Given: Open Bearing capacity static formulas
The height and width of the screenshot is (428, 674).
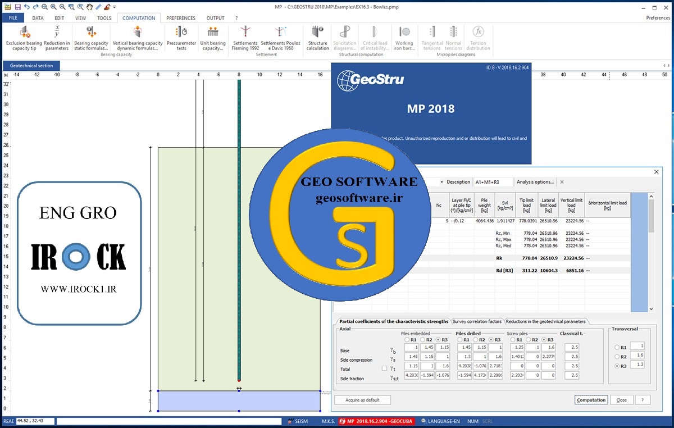Looking at the screenshot, I should (x=90, y=33).
